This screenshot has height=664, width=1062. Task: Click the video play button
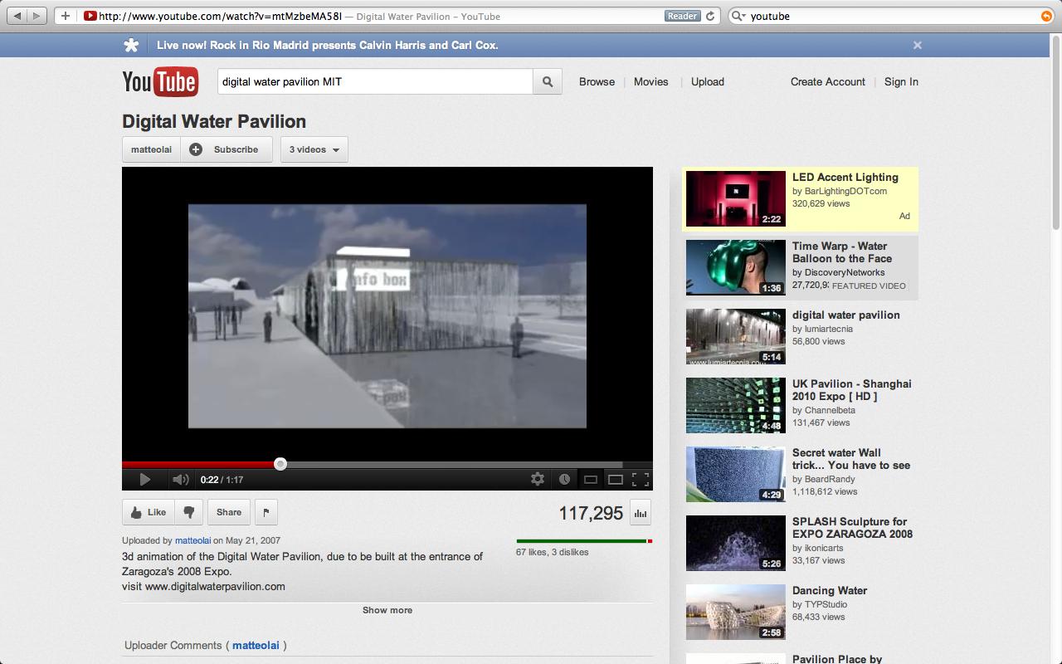coord(144,479)
